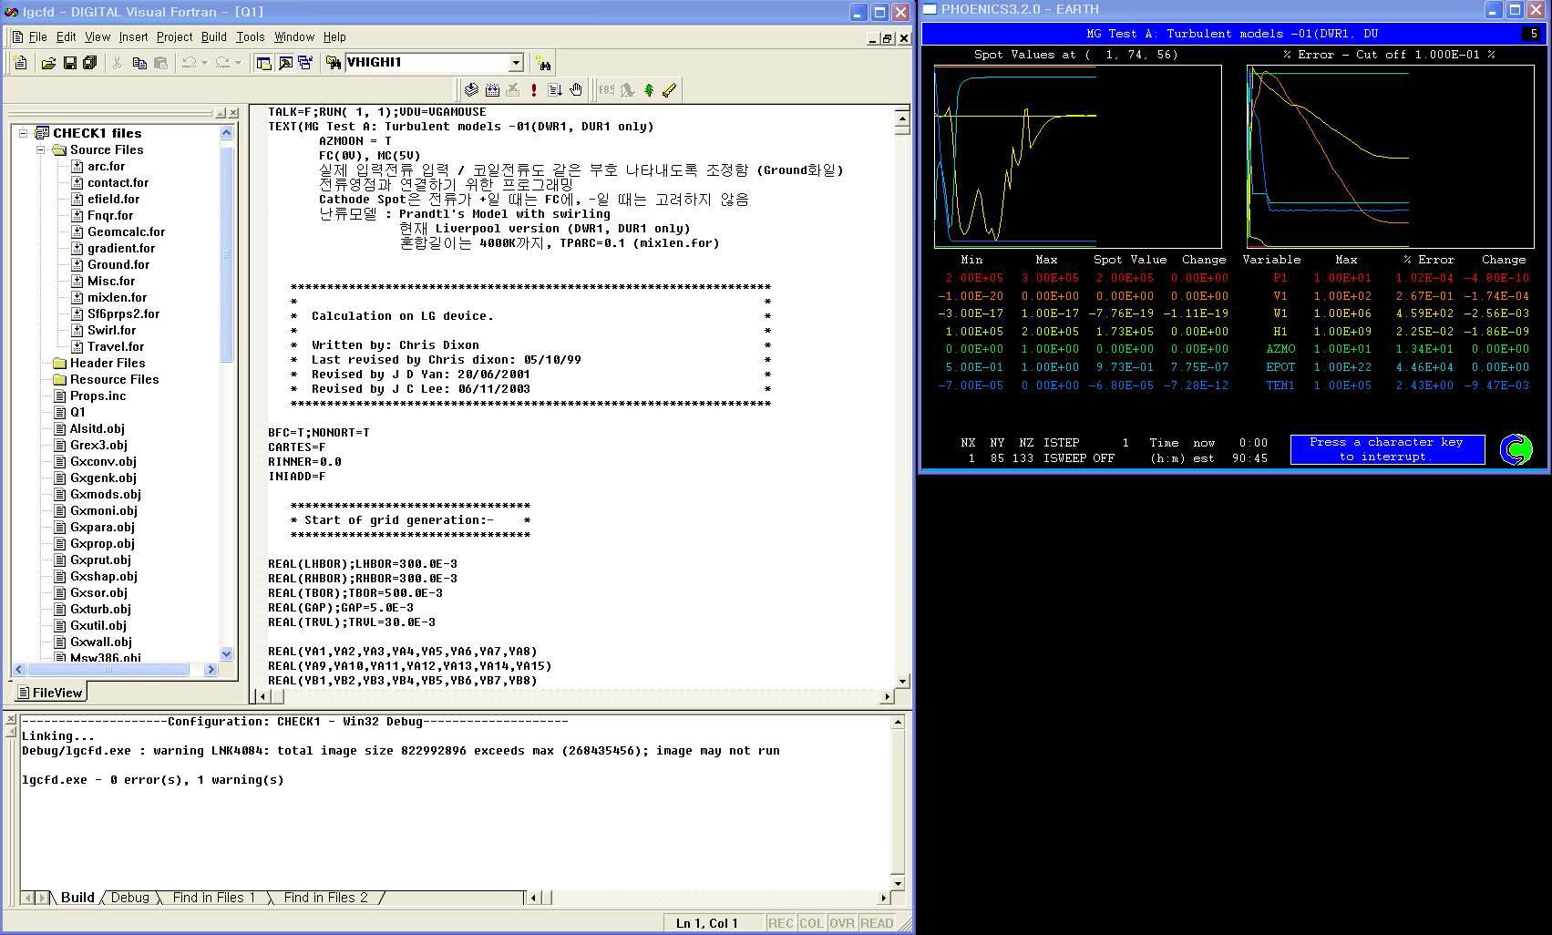Switch to the Build output tab
The height and width of the screenshot is (935, 1552).
click(77, 898)
